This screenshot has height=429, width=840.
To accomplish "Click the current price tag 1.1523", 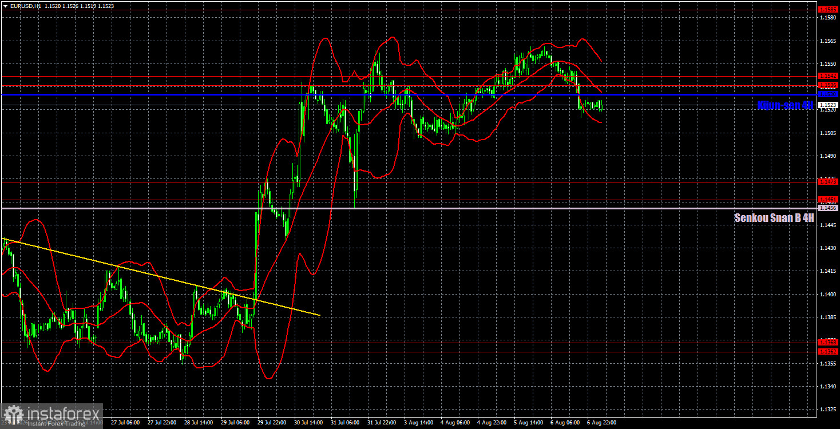I will coord(828,105).
